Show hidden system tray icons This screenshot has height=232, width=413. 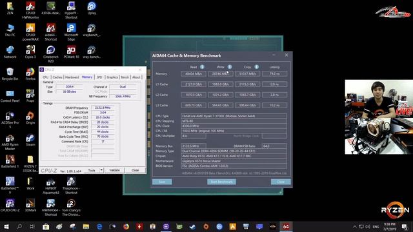355,226
